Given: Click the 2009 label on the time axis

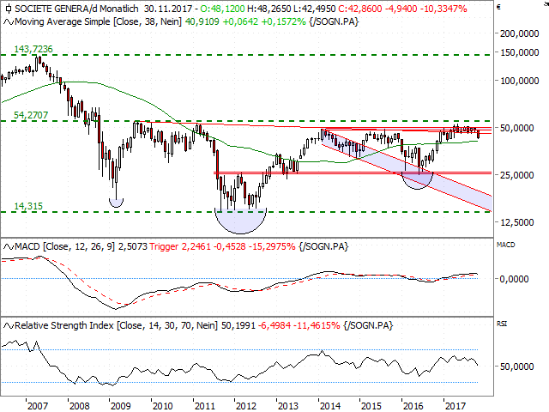Looking at the screenshot, I should [x=121, y=403].
